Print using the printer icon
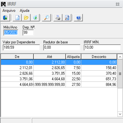Screen dimensions: 123x123 58,18
